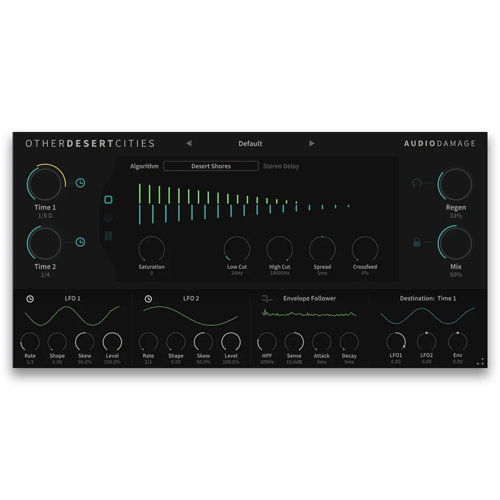Click the LFO 2 Skew knob
This screenshot has height=500, width=500.
[203, 342]
